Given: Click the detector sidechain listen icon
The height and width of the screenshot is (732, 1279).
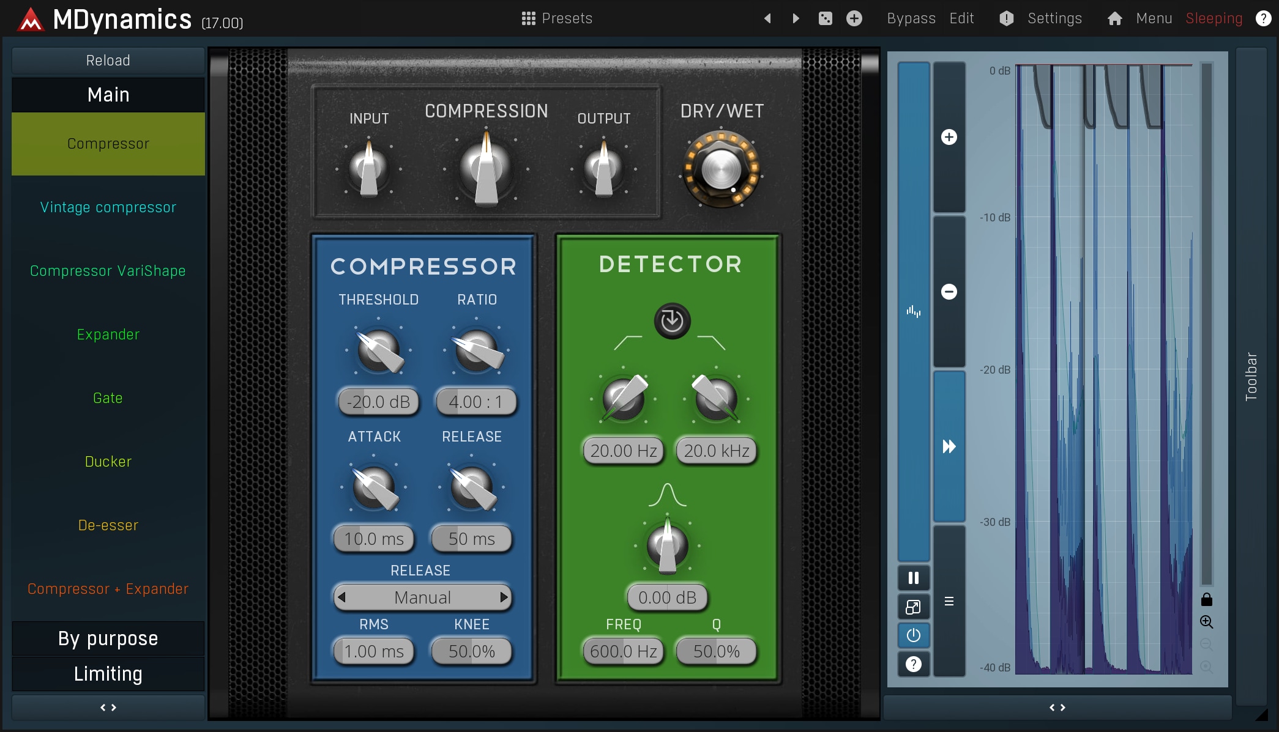Looking at the screenshot, I should [672, 320].
